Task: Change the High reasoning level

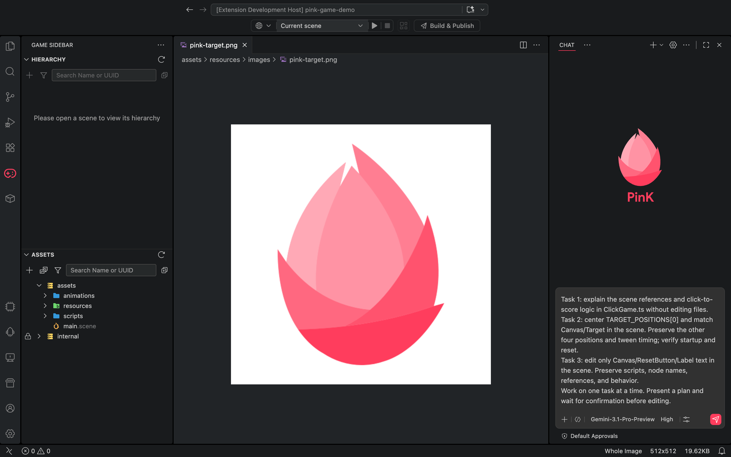Action: [667, 419]
